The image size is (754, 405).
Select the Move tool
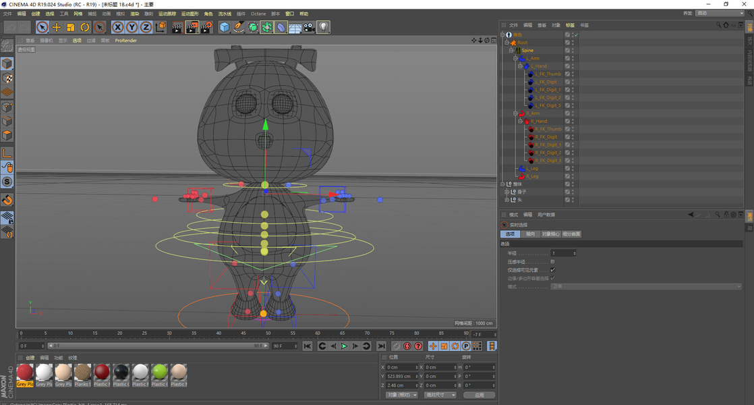click(57, 28)
